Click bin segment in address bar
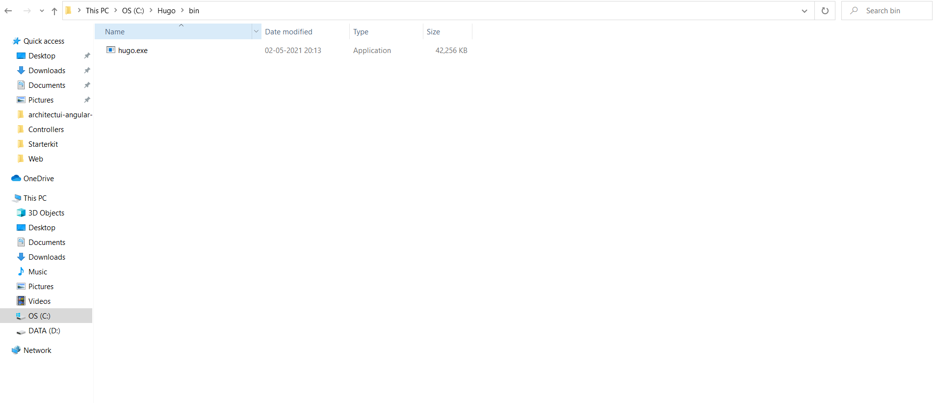The height and width of the screenshot is (403, 936). click(x=194, y=10)
